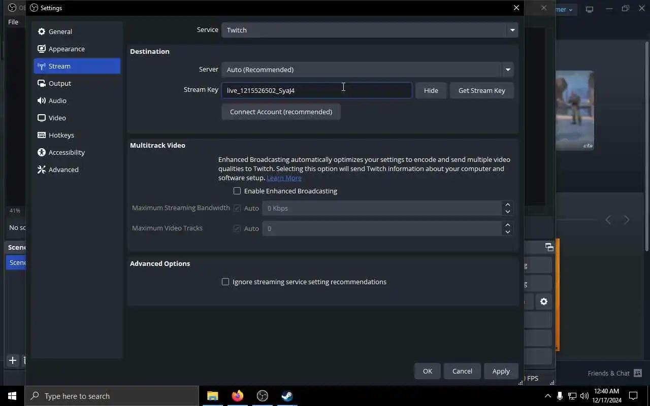Hide the stream key with the Hide button
This screenshot has width=650, height=406.
[431, 90]
